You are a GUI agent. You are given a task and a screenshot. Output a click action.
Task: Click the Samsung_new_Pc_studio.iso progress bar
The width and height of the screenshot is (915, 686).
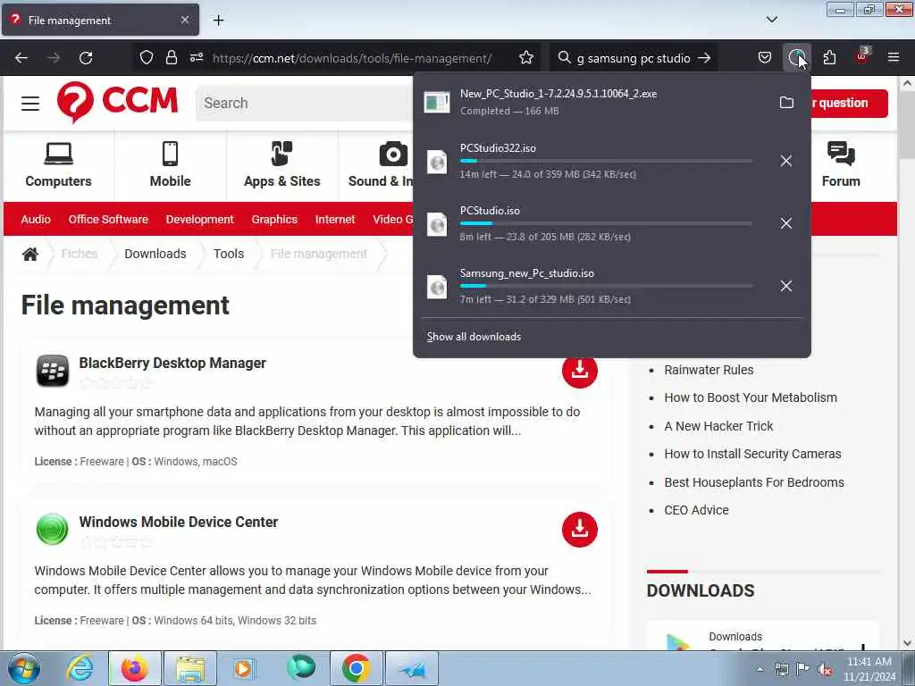click(606, 286)
